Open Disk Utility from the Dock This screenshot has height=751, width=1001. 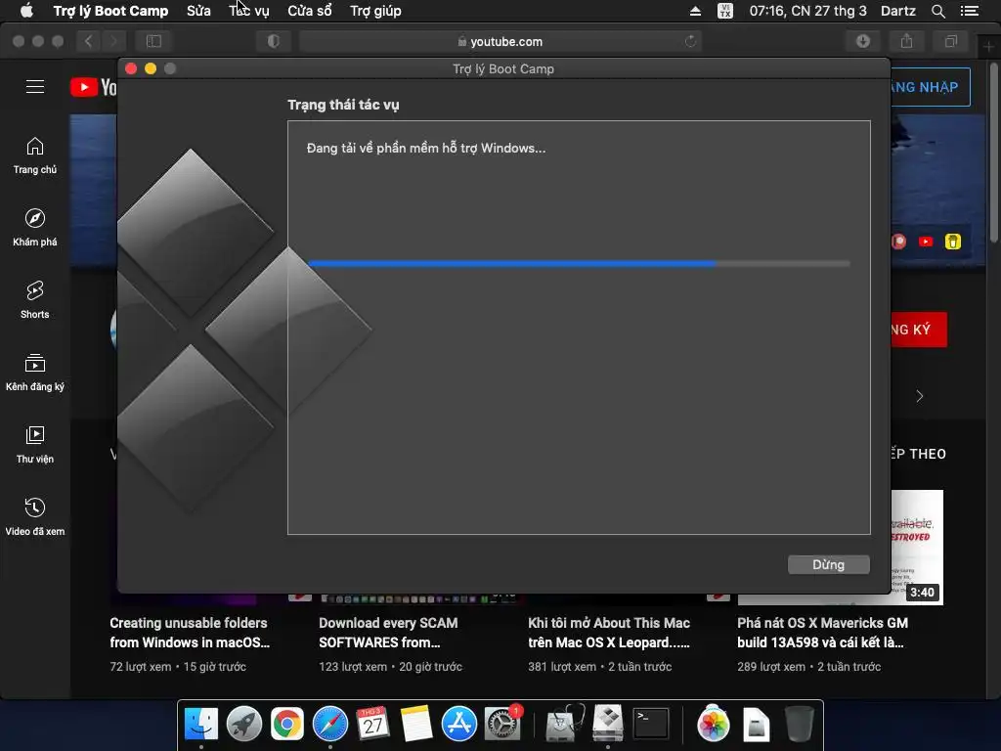tap(564, 725)
